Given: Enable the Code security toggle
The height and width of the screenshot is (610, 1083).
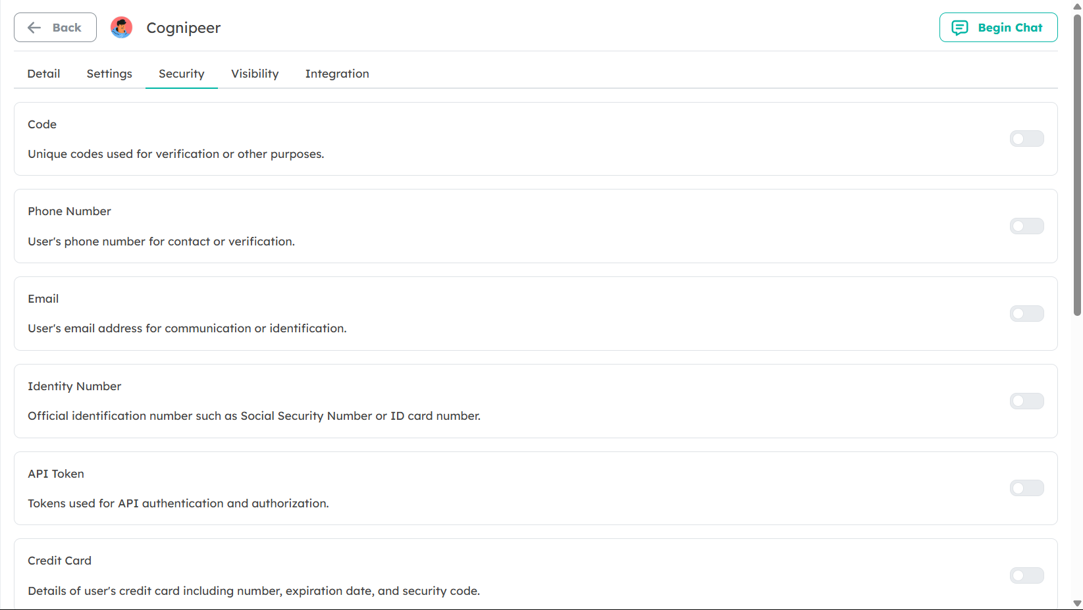Looking at the screenshot, I should pyautogui.click(x=1026, y=139).
